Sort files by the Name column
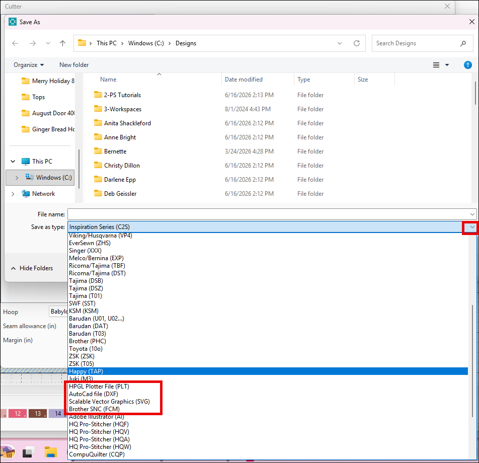Viewport: 479px width, 463px height. (x=108, y=80)
